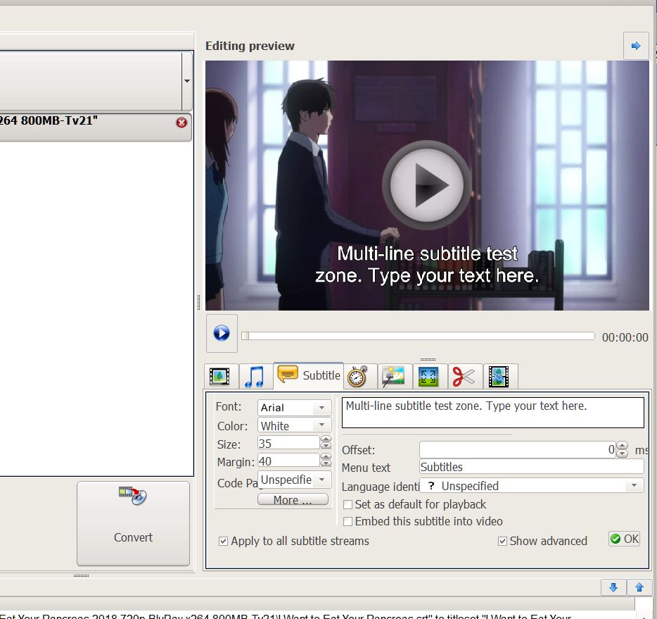
Task: Decrease Offset with down arrow
Action: [x=623, y=454]
